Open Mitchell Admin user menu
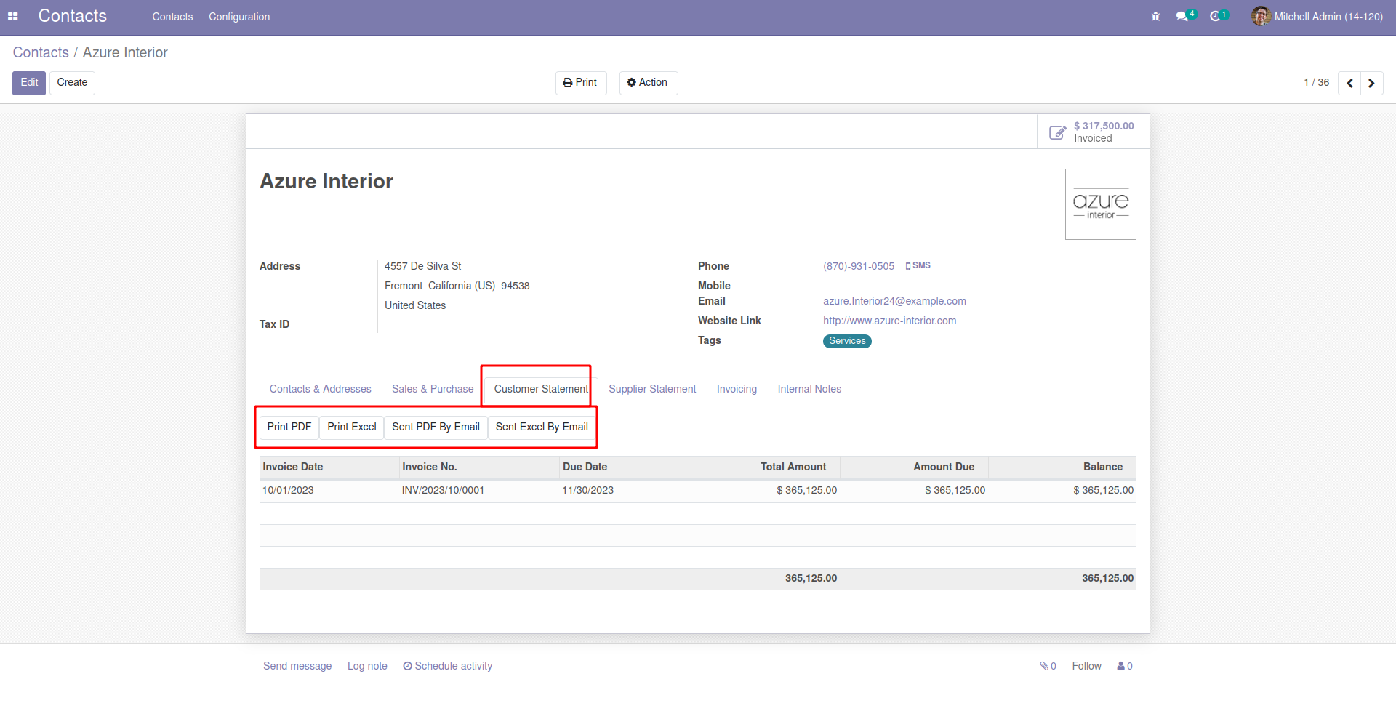 tap(1317, 16)
